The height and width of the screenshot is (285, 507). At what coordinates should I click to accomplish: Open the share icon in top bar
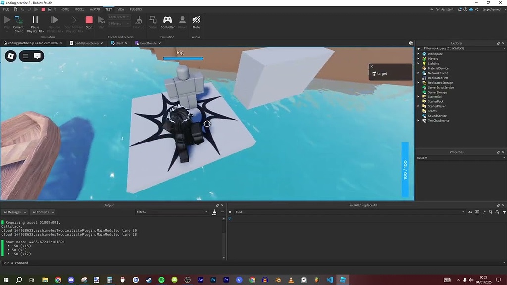point(477,9)
